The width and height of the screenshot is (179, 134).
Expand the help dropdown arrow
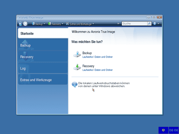tap(158, 24)
